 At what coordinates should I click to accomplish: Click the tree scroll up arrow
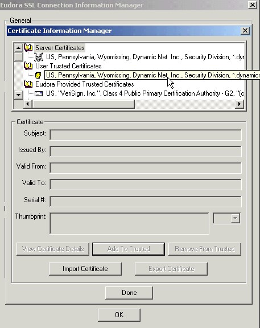pos(18,48)
